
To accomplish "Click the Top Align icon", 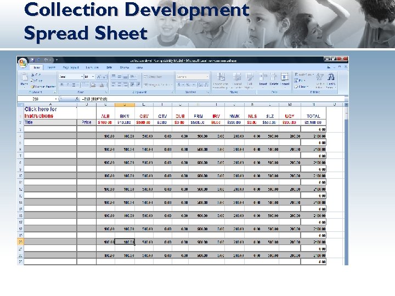I will [114, 77].
